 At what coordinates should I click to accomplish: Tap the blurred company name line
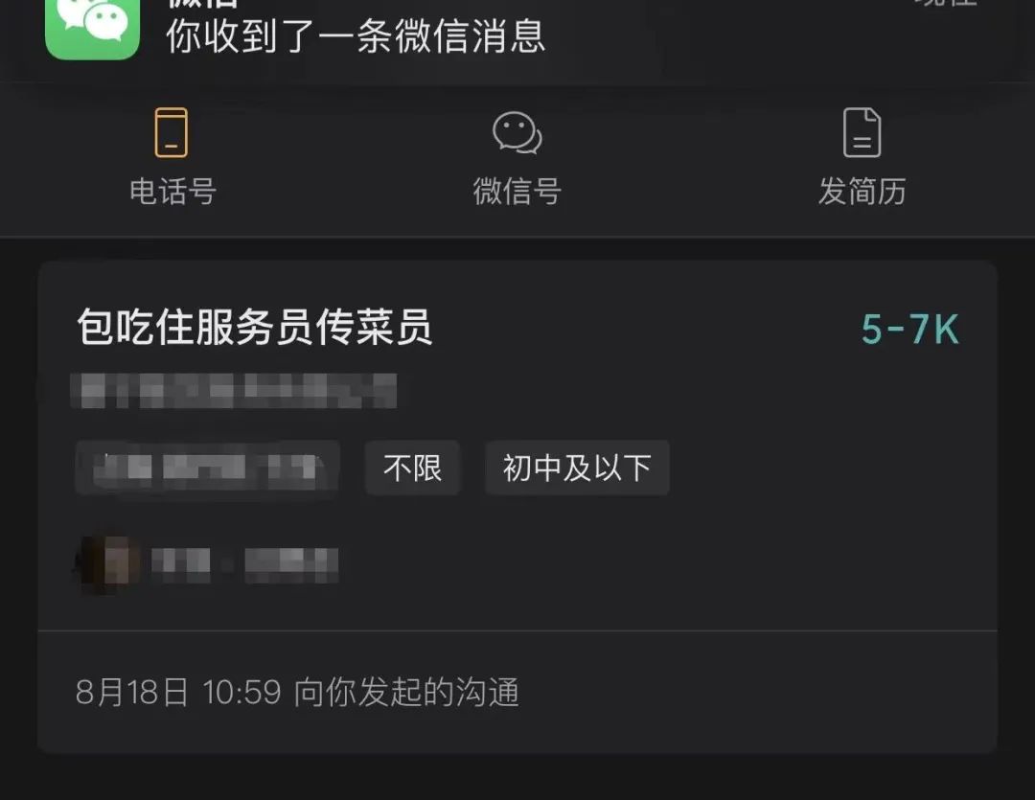click(x=234, y=391)
